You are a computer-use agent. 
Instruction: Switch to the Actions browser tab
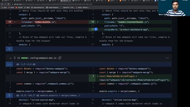(x=89, y=1)
